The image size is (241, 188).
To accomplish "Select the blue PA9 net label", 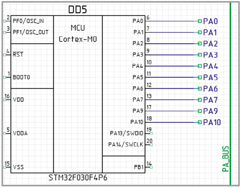I will pos(211,111).
